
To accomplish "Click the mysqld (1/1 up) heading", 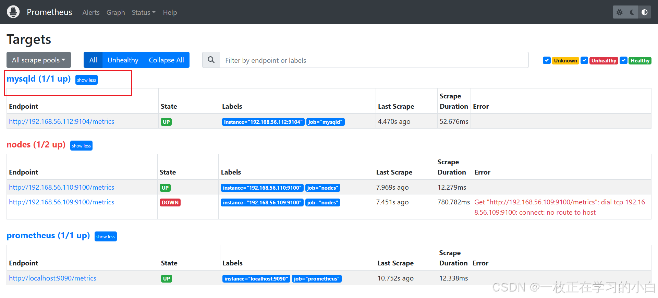I will [x=39, y=79].
